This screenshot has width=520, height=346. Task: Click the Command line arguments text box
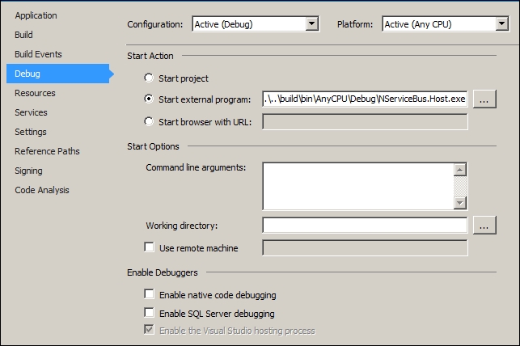point(357,186)
